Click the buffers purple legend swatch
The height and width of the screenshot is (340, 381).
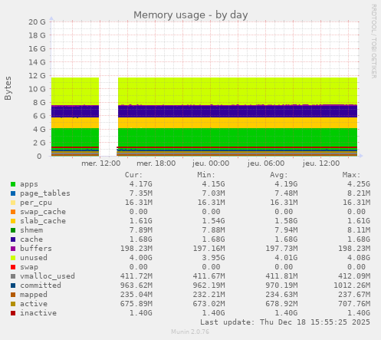tap(13, 249)
